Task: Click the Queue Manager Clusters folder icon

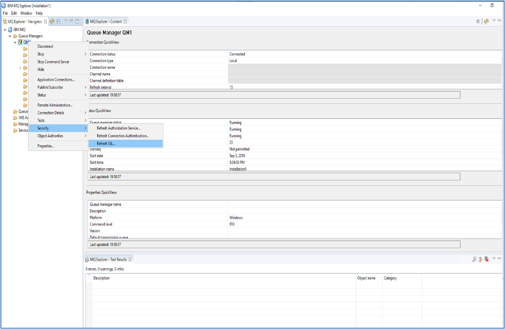Action: click(x=15, y=112)
